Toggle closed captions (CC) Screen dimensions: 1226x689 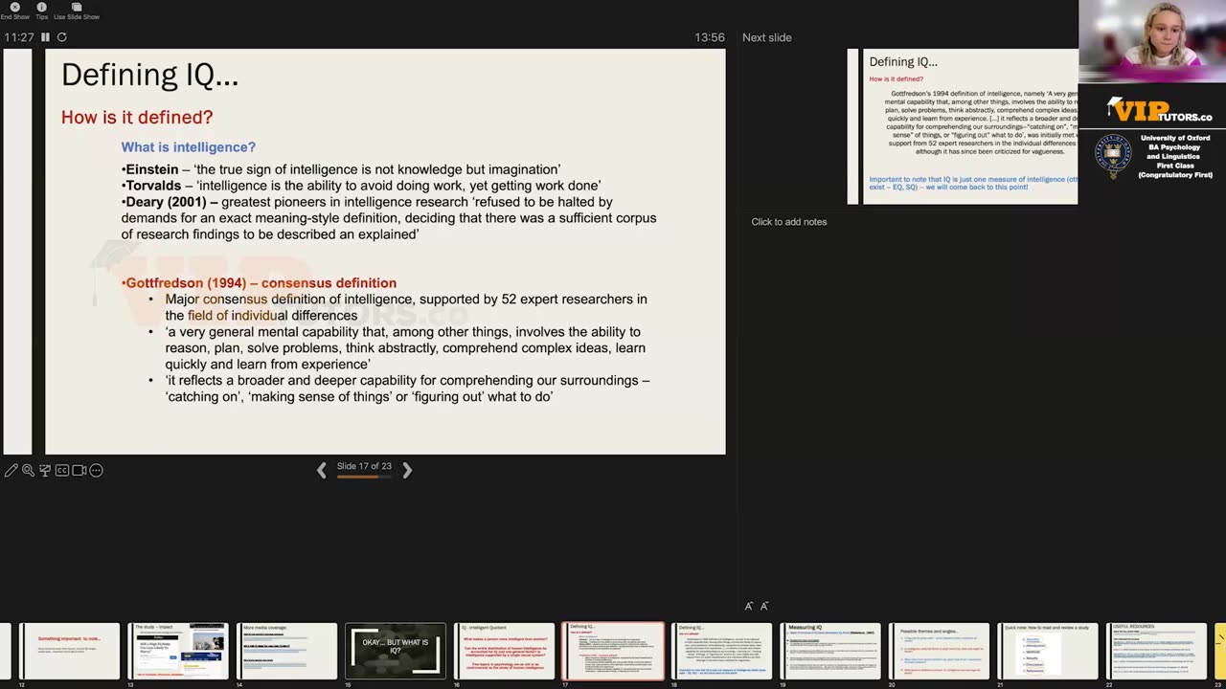62,470
